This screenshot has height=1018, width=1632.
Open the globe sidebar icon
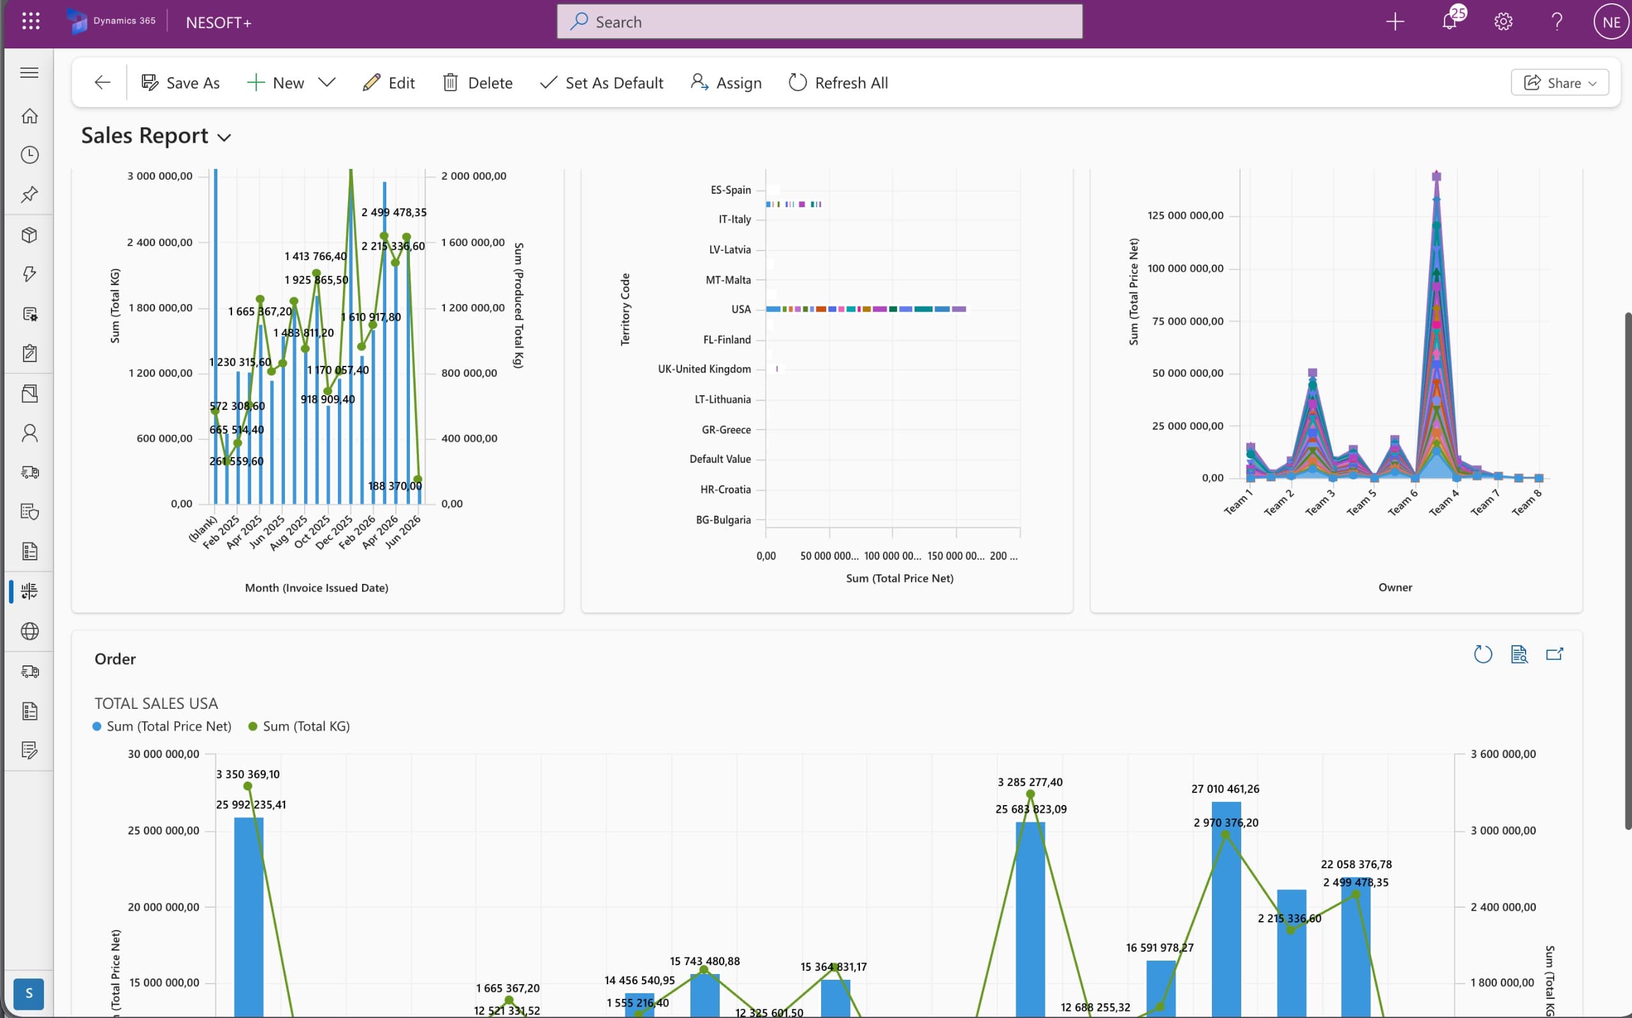[29, 631]
